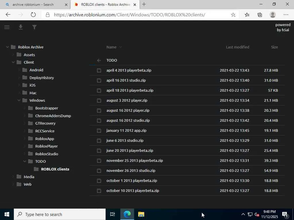Open the notification center icon
Image resolution: width=294 pixels, height=220 pixels.
coord(285,215)
